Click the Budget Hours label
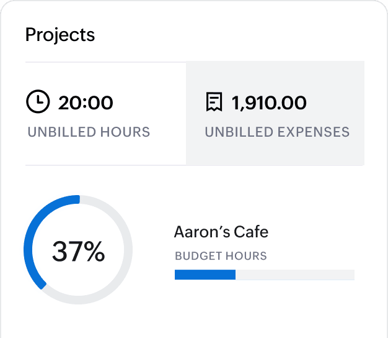 coord(221,256)
